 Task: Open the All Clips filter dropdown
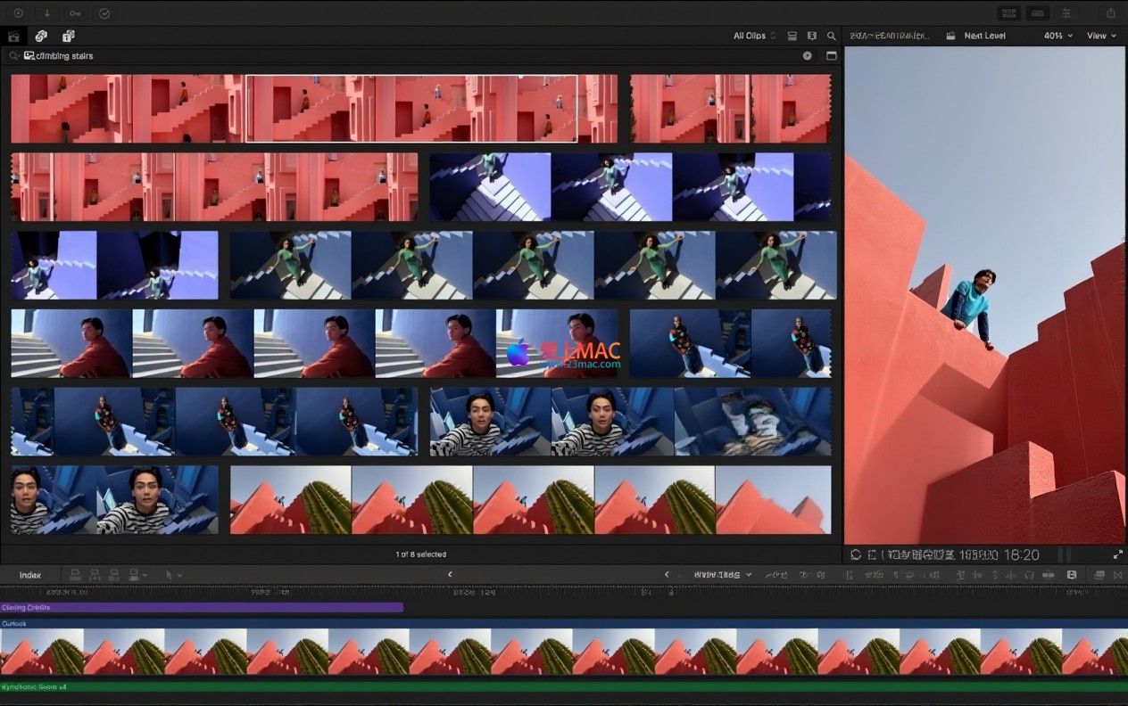754,36
